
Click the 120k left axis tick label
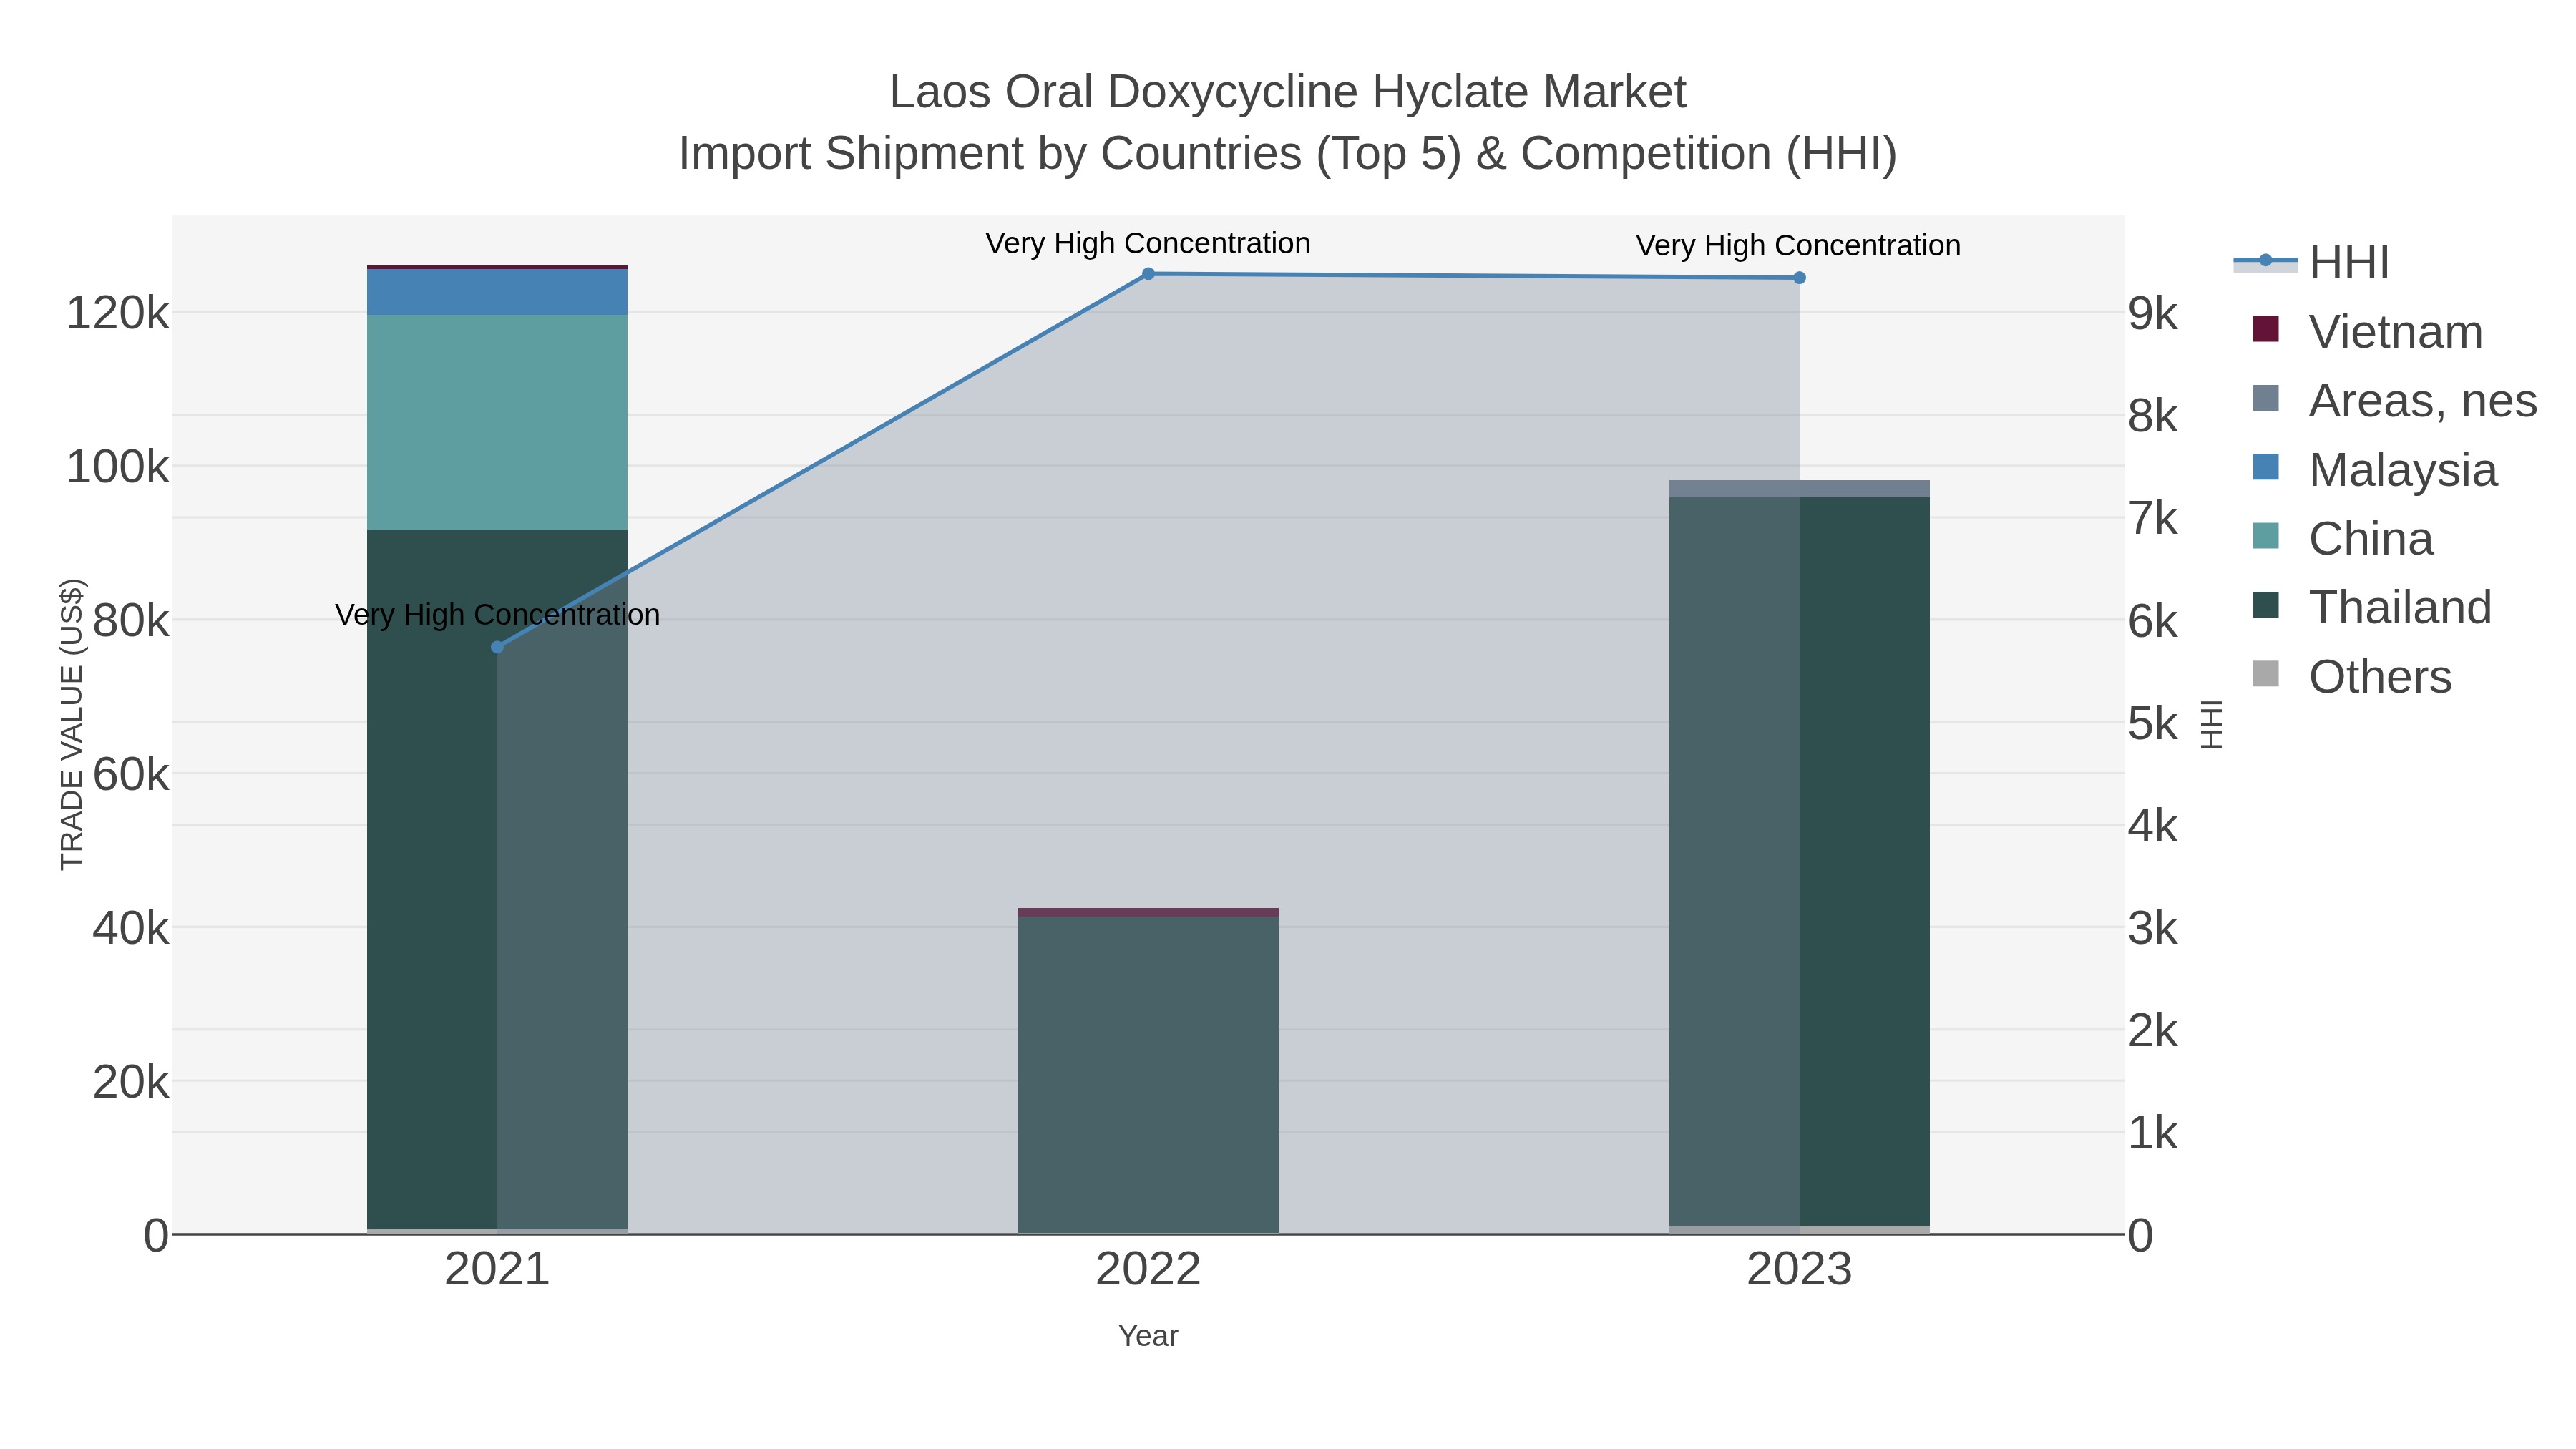coord(117,313)
